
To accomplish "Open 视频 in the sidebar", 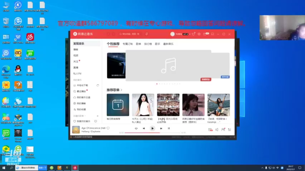I will coord(75,55).
